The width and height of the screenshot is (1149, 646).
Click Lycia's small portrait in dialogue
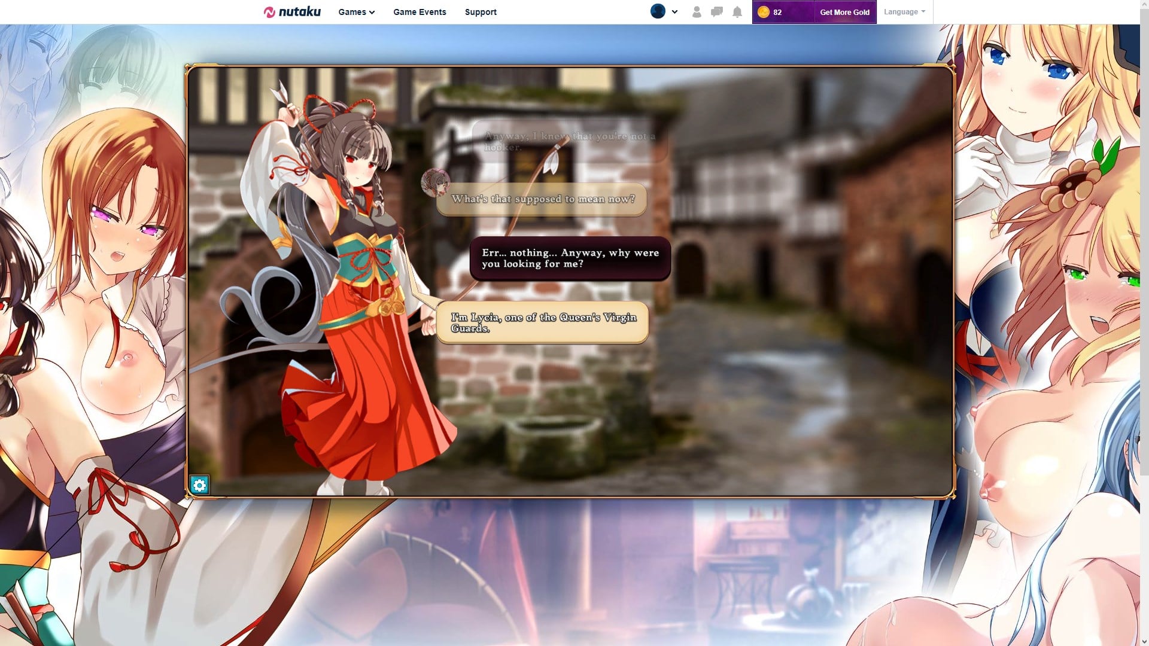click(435, 183)
